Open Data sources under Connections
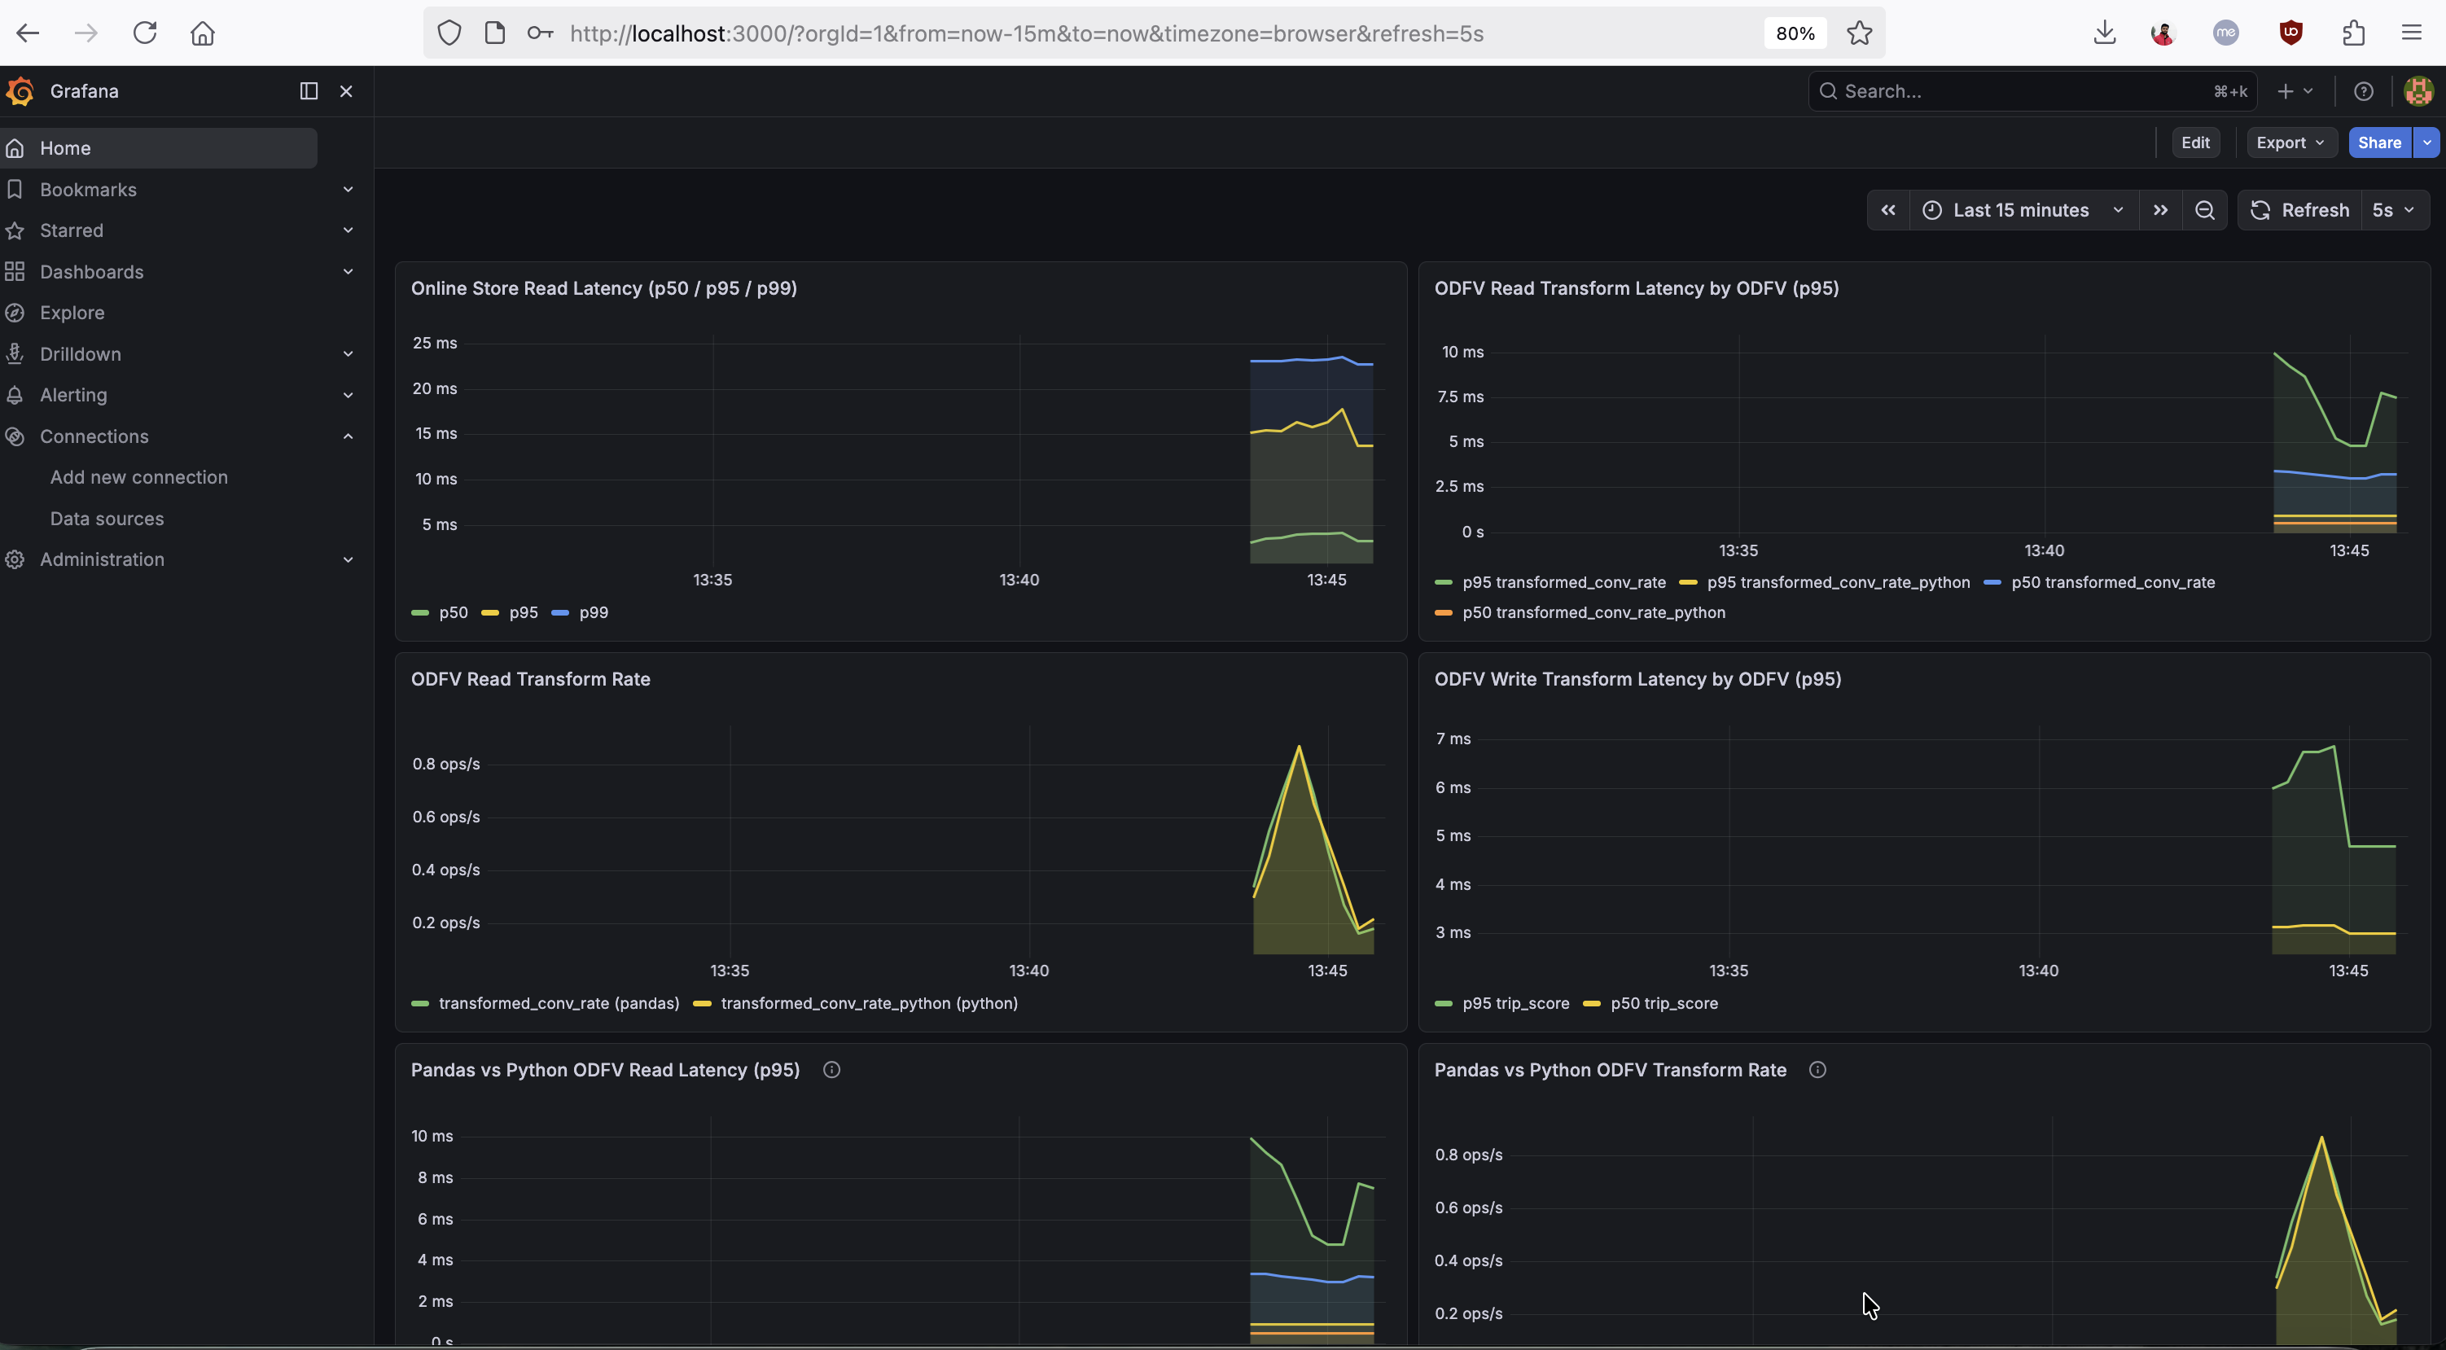2446x1350 pixels. (107, 519)
